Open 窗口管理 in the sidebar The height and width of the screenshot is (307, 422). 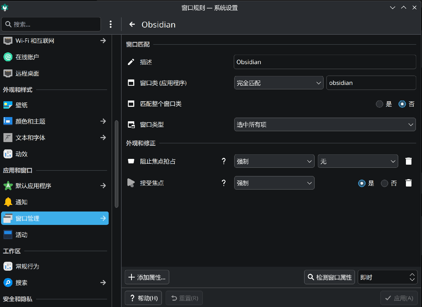pos(55,218)
